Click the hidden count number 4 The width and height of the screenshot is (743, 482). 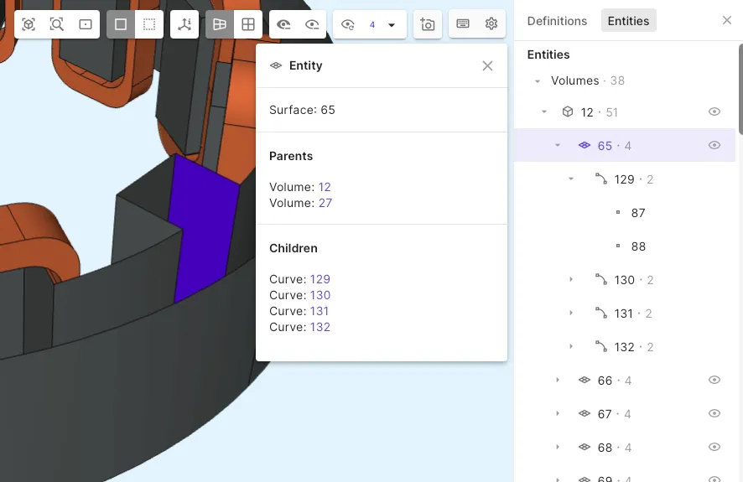[372, 24]
